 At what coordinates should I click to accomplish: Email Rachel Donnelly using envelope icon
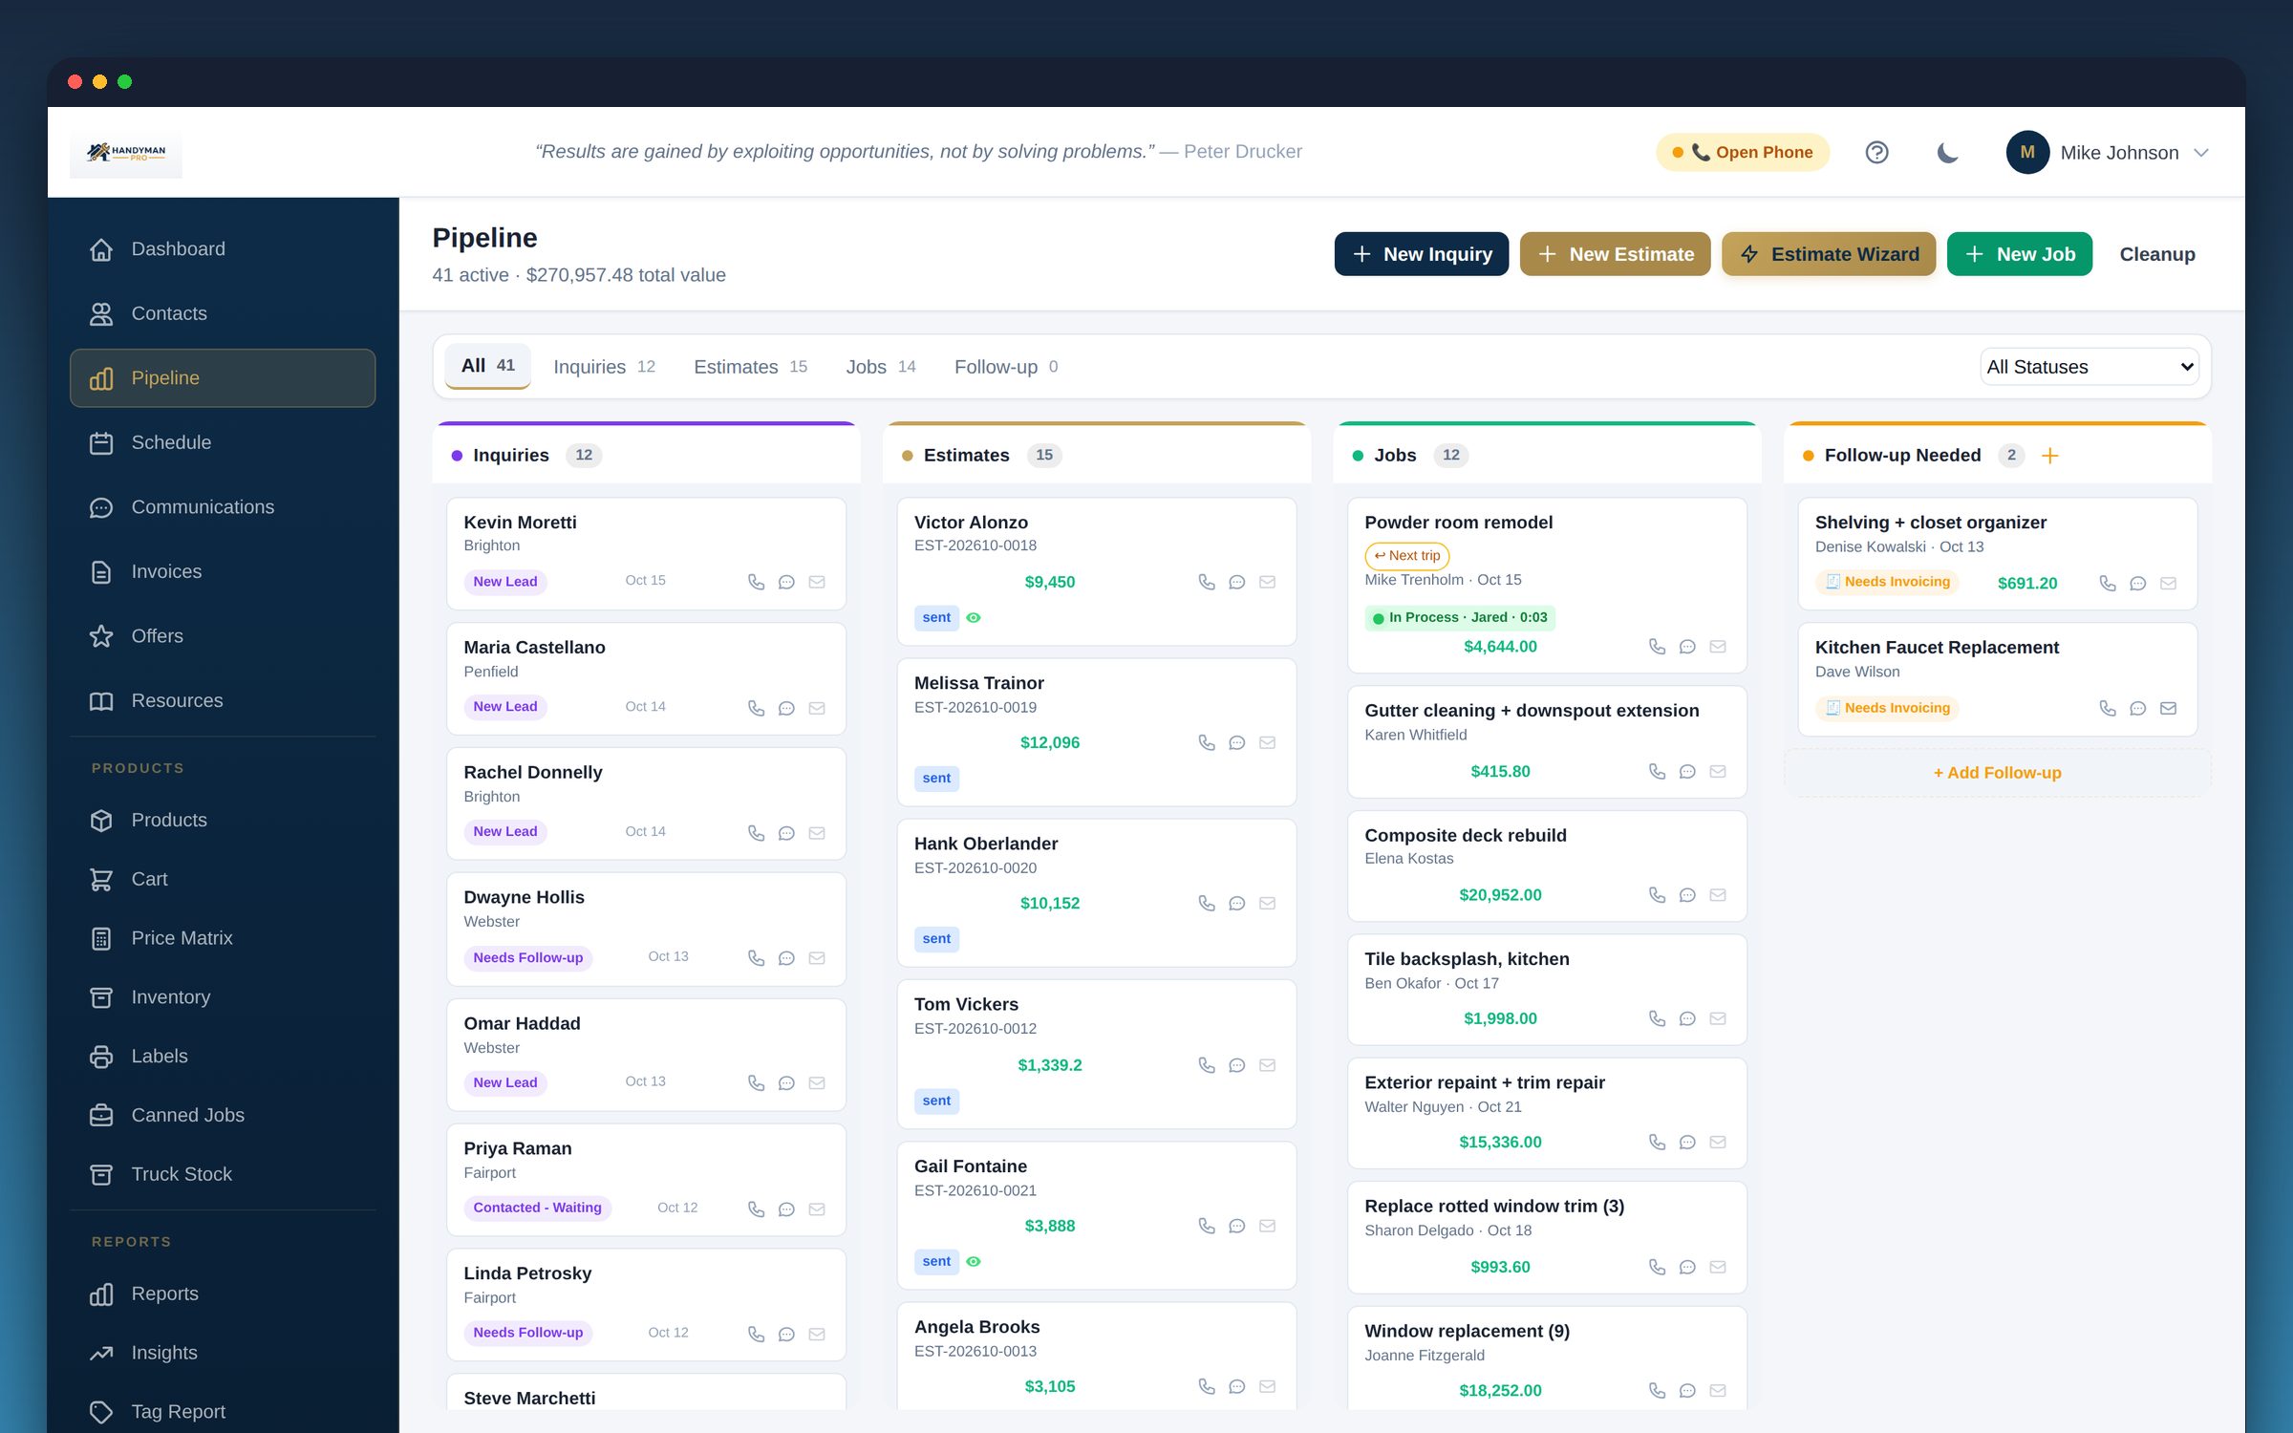[817, 833]
